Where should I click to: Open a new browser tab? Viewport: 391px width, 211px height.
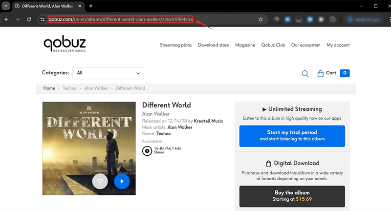click(x=91, y=6)
